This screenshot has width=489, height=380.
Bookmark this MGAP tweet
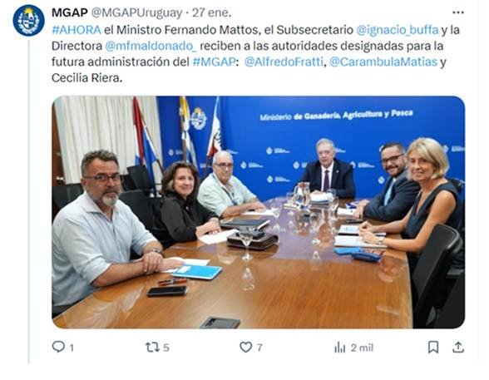point(433,347)
